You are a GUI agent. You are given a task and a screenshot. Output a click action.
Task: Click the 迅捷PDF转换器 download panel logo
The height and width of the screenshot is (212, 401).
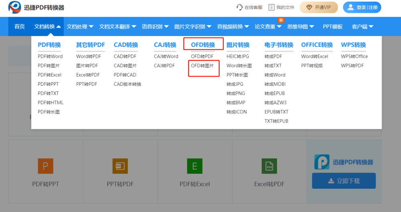[322, 162]
